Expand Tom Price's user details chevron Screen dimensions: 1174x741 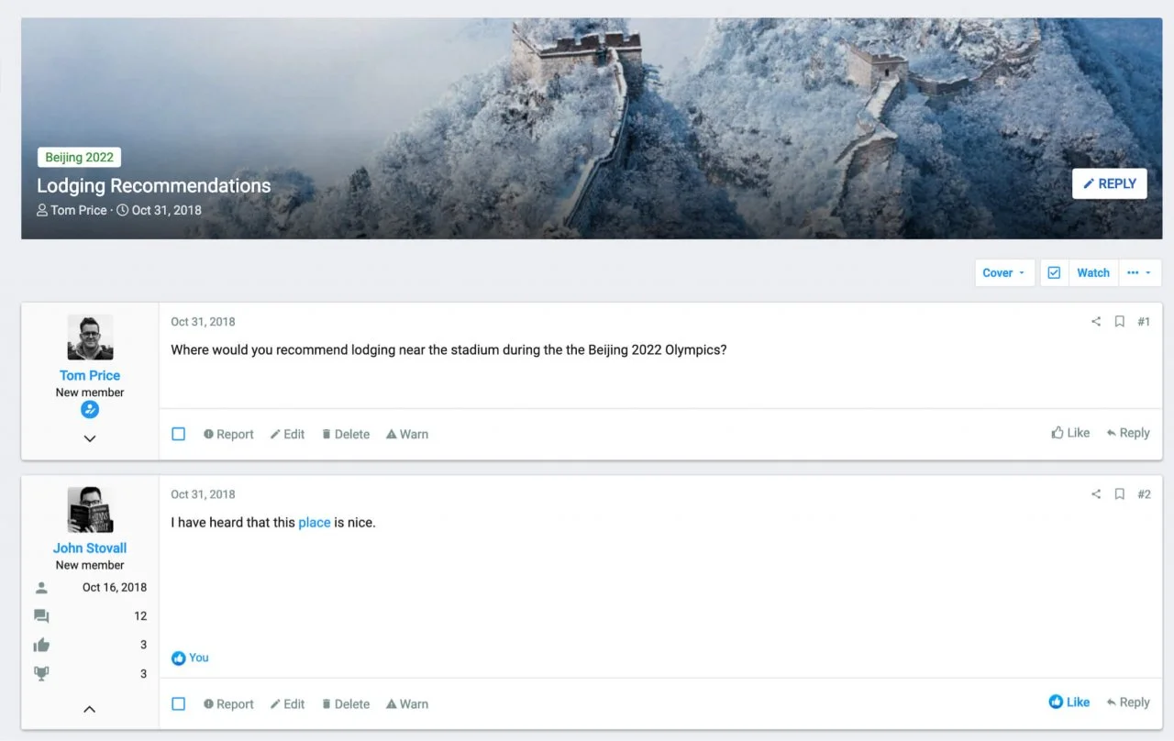[x=90, y=438]
